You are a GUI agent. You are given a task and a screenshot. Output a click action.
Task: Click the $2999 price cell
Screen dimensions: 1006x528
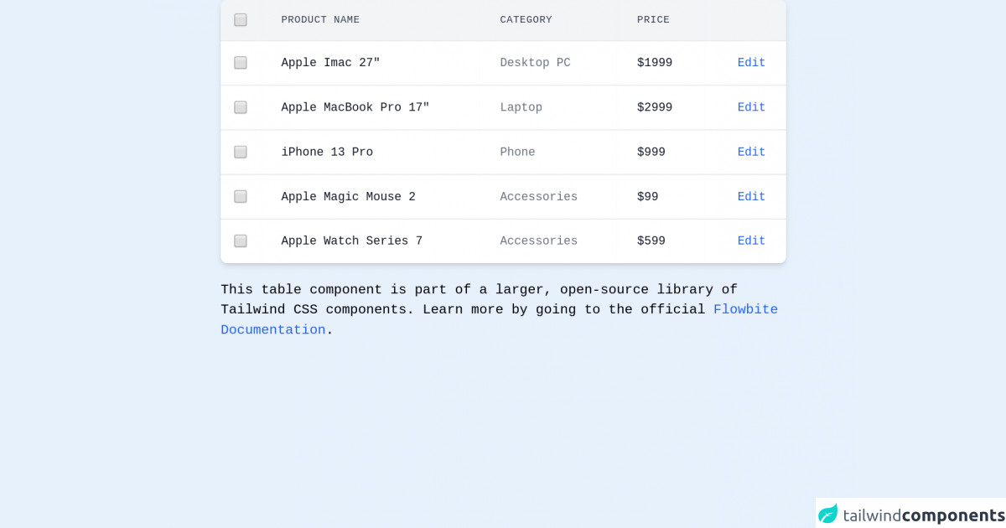click(x=654, y=107)
